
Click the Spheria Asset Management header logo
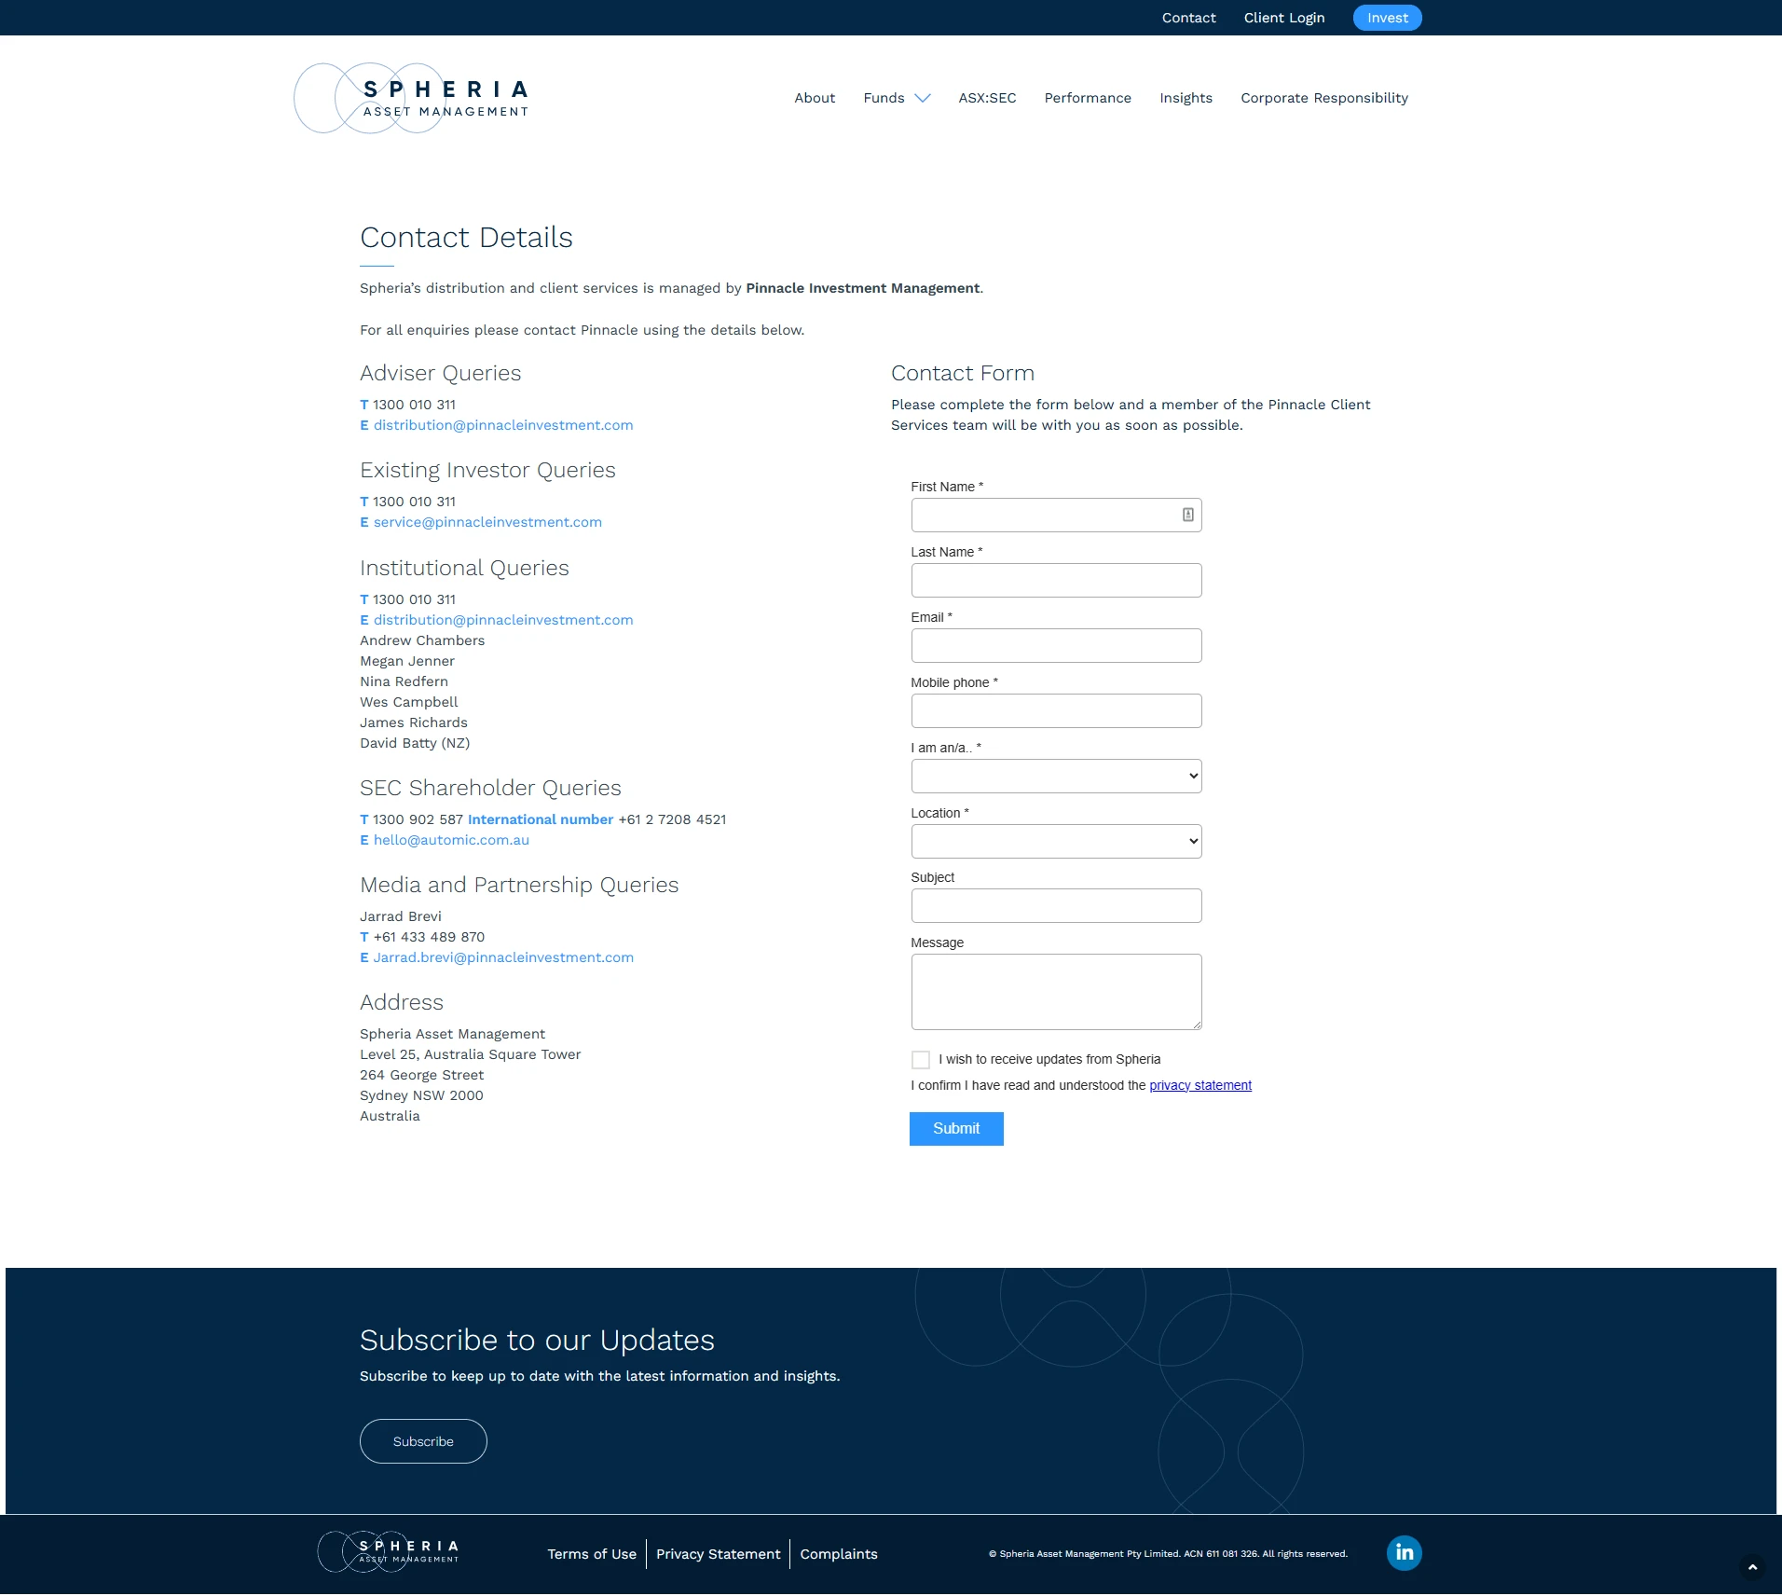412,98
